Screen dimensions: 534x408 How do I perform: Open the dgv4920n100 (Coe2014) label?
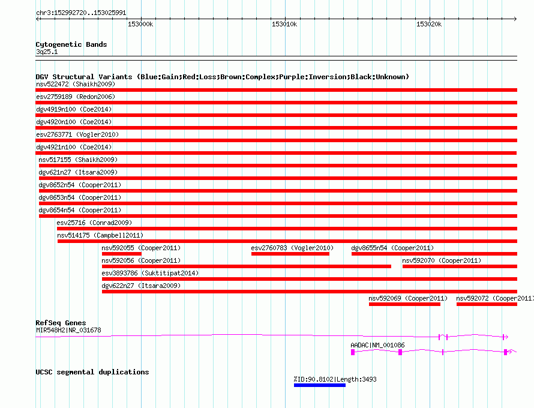click(x=74, y=122)
